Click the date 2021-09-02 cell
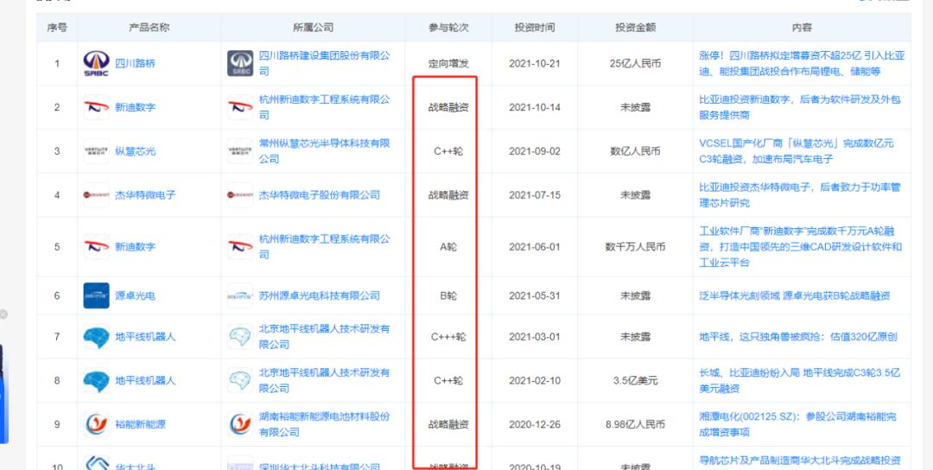Image resolution: width=933 pixels, height=470 pixels. point(535,151)
